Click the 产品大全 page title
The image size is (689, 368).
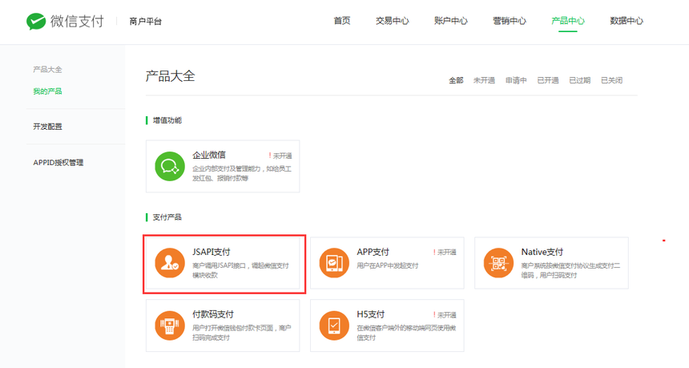point(170,76)
